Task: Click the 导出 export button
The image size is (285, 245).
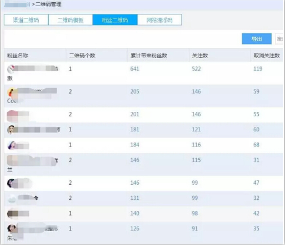Action: [257, 39]
